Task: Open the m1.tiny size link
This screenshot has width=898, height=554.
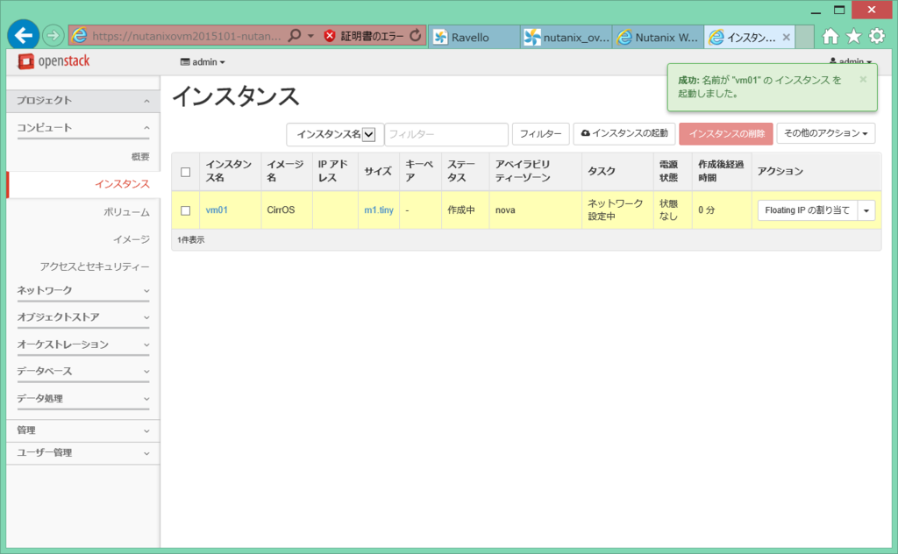Action: click(x=379, y=210)
